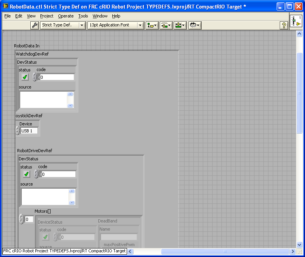
Task: Click RobotDriveDevRef source scroll down arrow
Action: pos(72,203)
